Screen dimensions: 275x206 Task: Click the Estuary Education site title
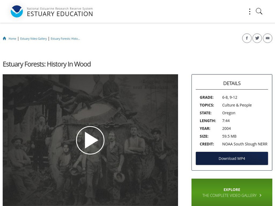[60, 14]
